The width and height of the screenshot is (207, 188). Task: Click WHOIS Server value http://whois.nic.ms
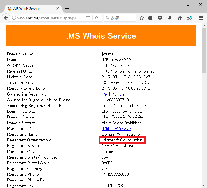point(119,65)
